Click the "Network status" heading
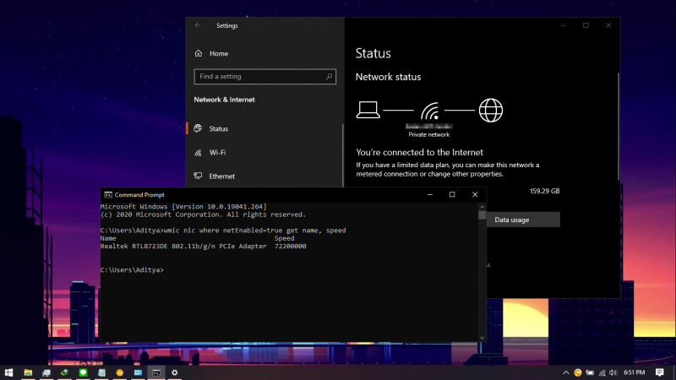Image resolution: width=676 pixels, height=380 pixels. point(388,77)
